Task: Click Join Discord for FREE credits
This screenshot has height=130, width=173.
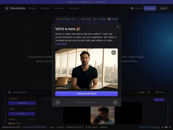Action: (x=34, y=127)
